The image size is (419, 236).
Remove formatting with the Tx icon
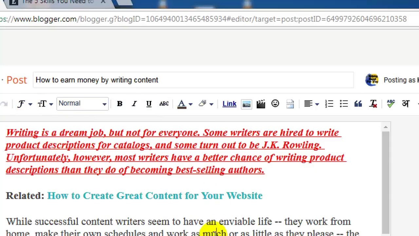tap(373, 104)
